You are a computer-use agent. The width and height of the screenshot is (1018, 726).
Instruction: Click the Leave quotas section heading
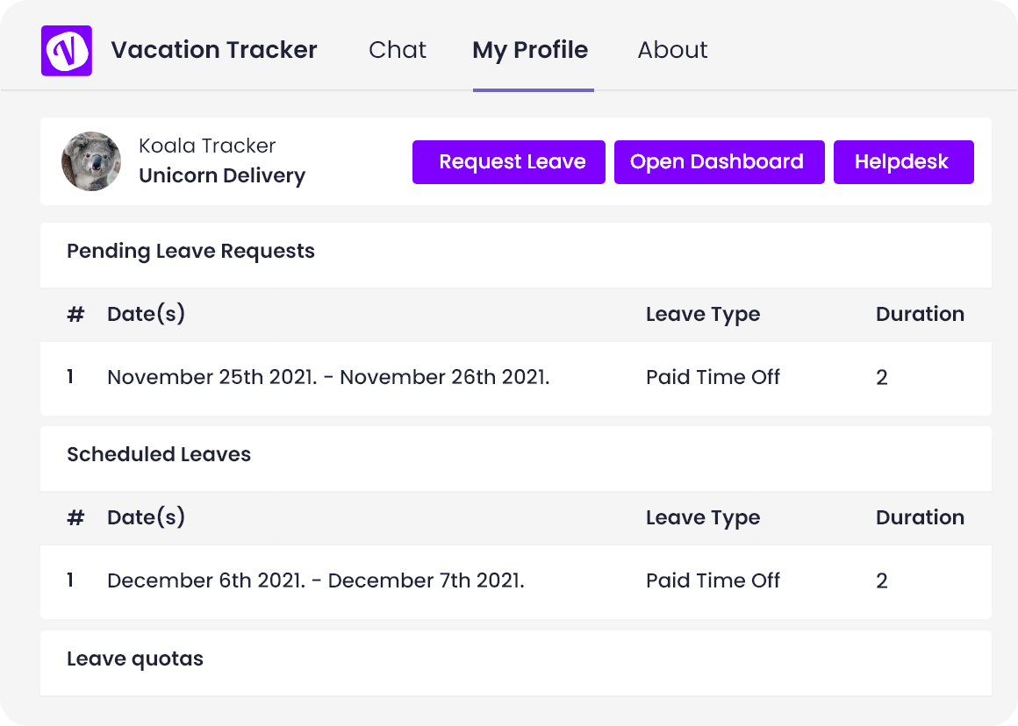[135, 658]
